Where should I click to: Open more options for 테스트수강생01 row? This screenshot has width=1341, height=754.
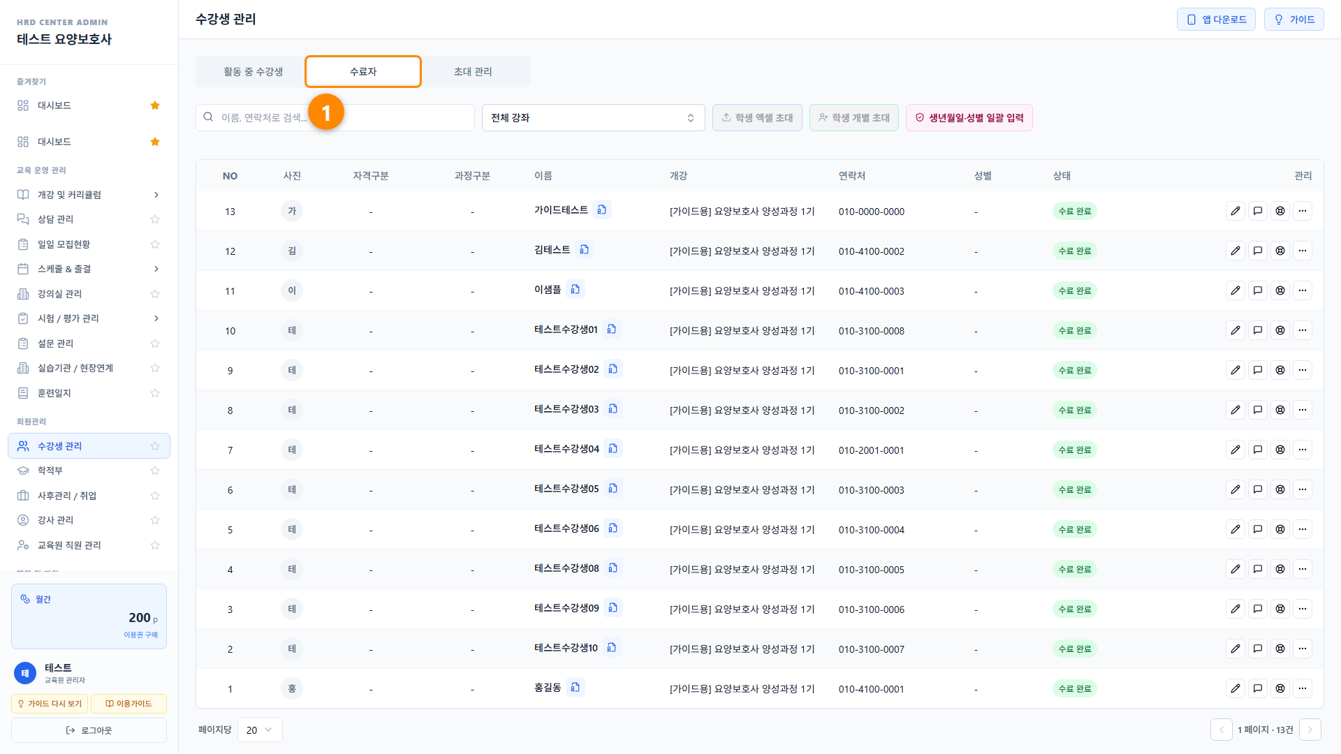[x=1303, y=330]
